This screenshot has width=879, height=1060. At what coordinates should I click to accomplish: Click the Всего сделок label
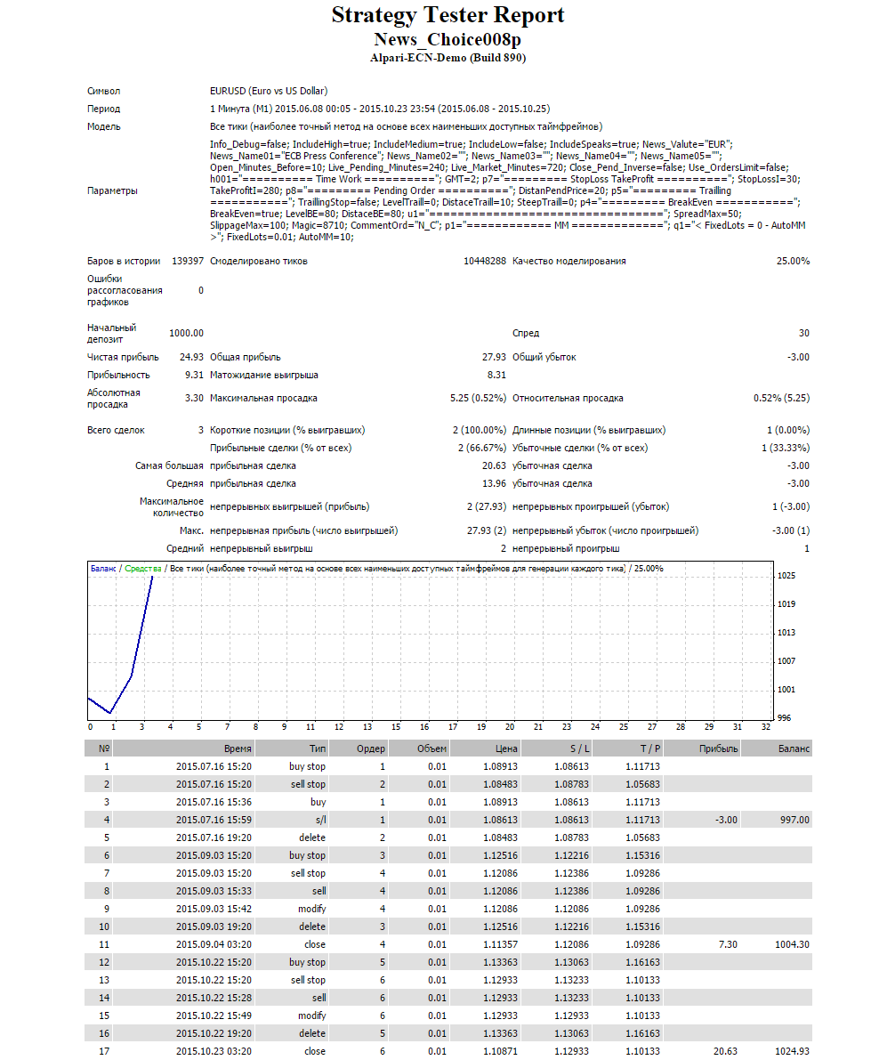[116, 430]
